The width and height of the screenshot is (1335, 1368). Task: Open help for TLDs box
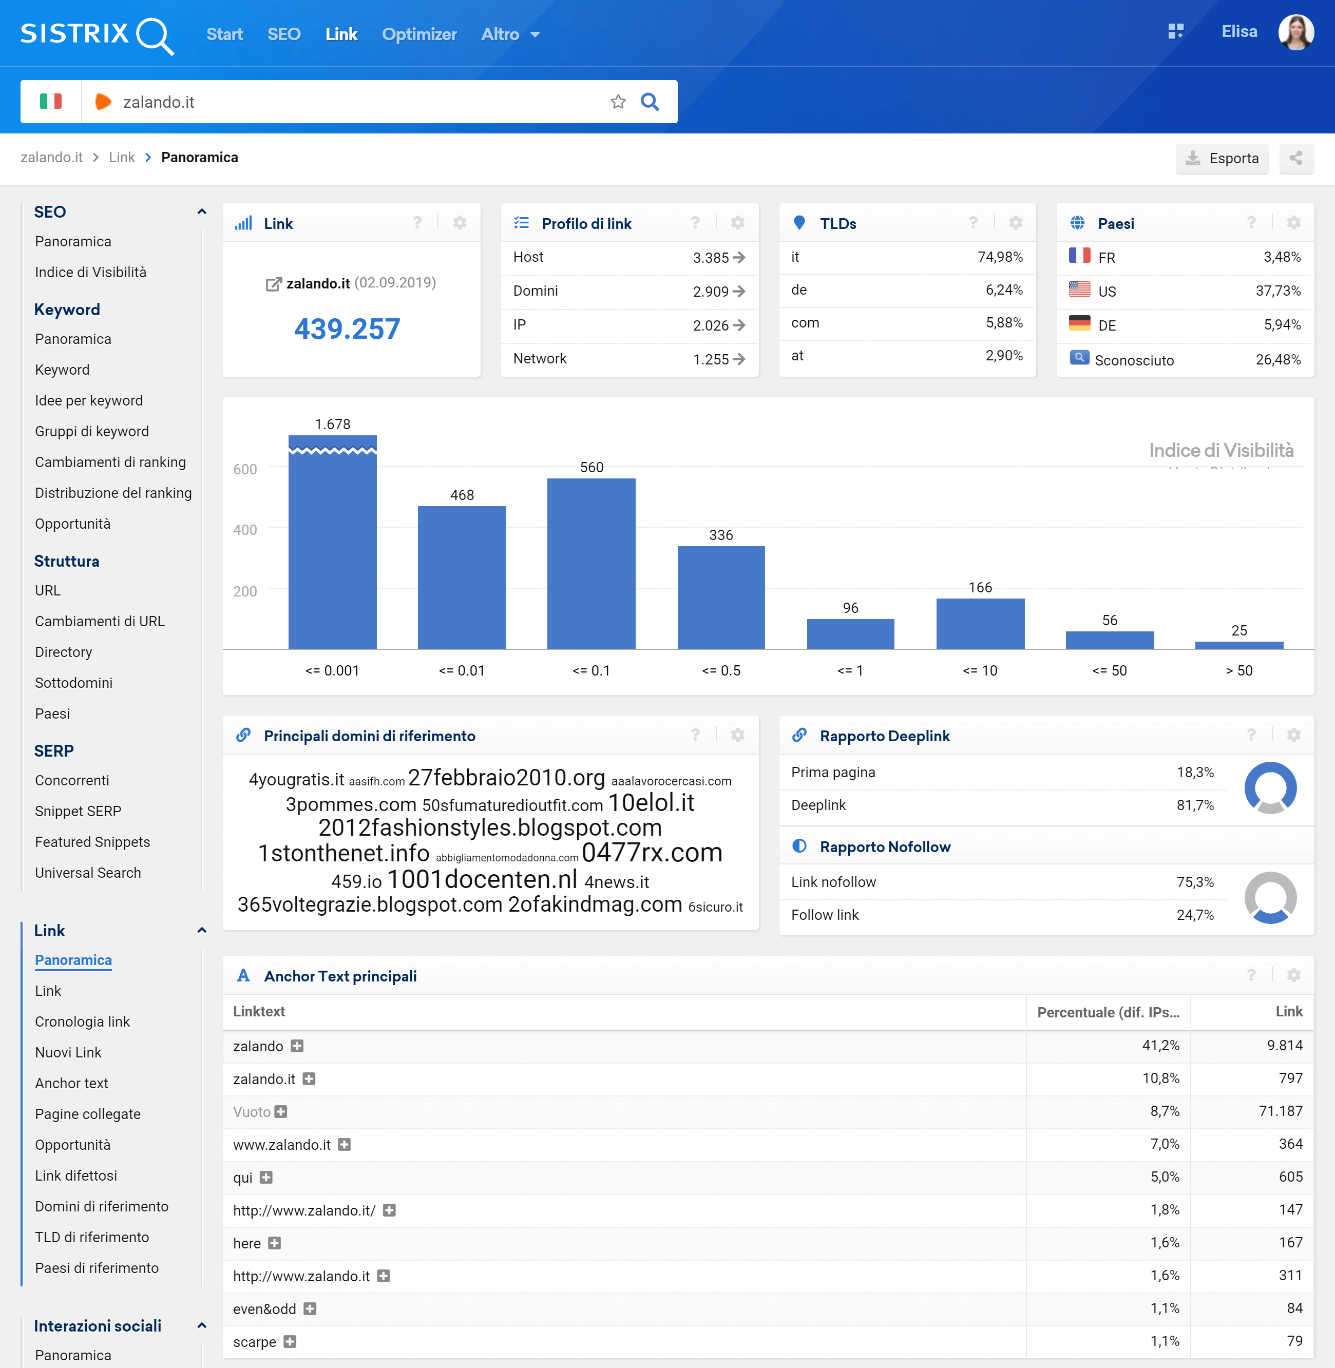[x=973, y=223]
